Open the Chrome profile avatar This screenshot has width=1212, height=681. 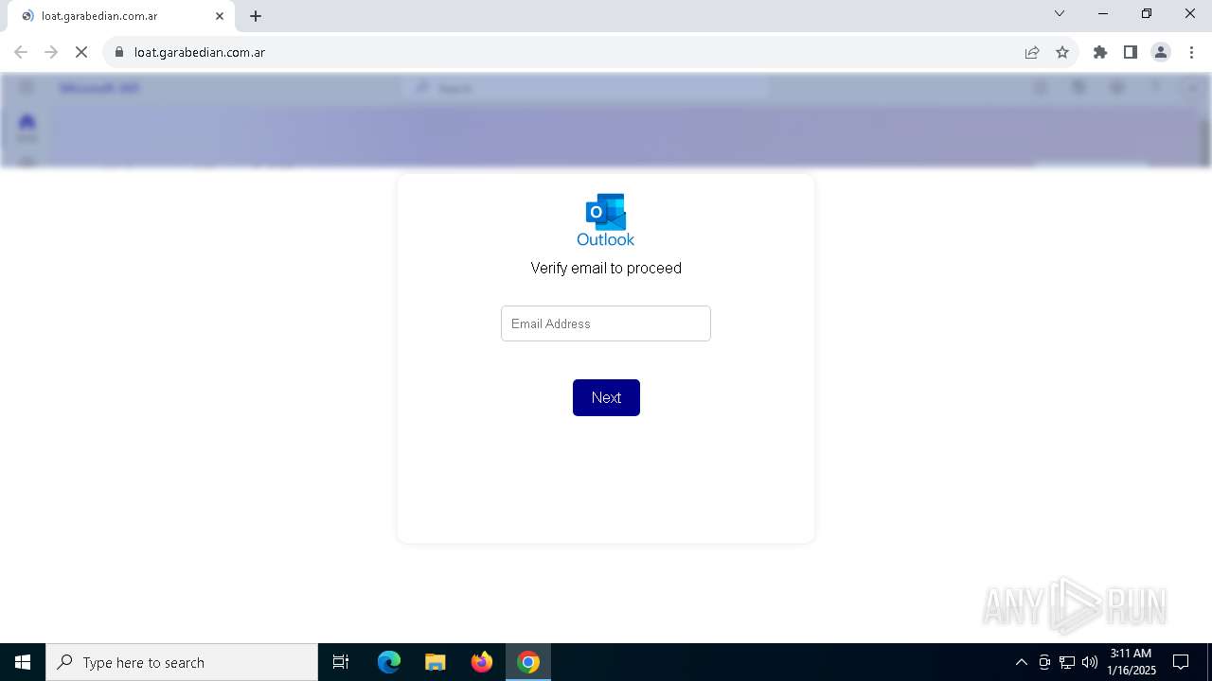tap(1161, 52)
